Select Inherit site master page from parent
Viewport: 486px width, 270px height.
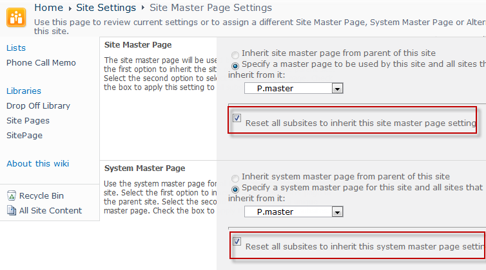coord(235,54)
